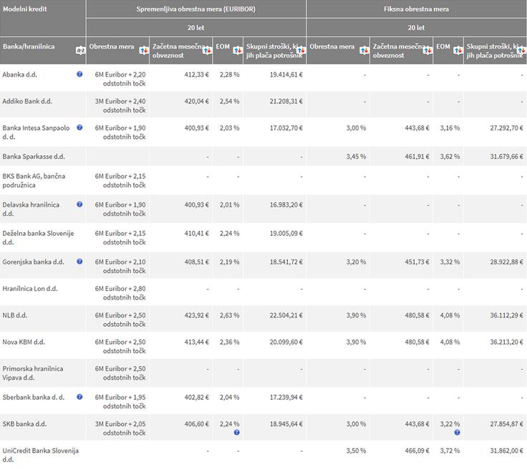Click Hranilnica Lon rate 6M Euribor + 2,80
This screenshot has width=527, height=469.
tap(120, 293)
